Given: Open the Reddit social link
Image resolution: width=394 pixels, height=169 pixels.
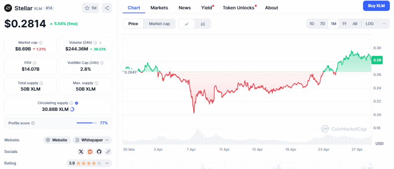Looking at the screenshot, I should pos(90,151).
